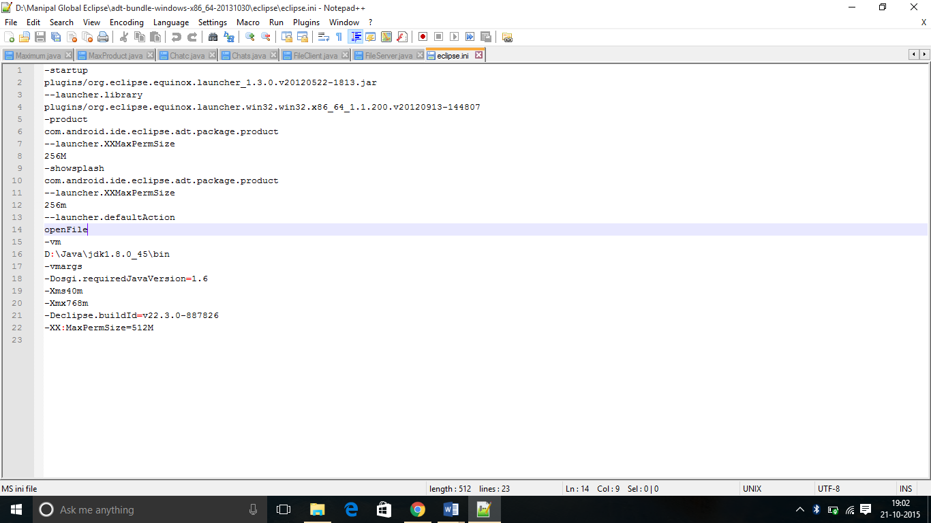Click the Save All toolbar icon

click(x=56, y=37)
